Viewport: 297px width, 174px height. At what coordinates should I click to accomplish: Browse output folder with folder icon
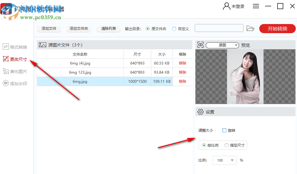click(x=250, y=28)
